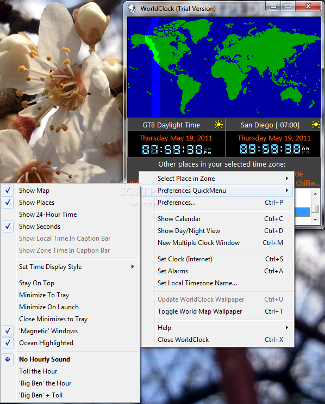Select Toll the Hour sound
Screen dimensions: 325x404
pos(71,371)
